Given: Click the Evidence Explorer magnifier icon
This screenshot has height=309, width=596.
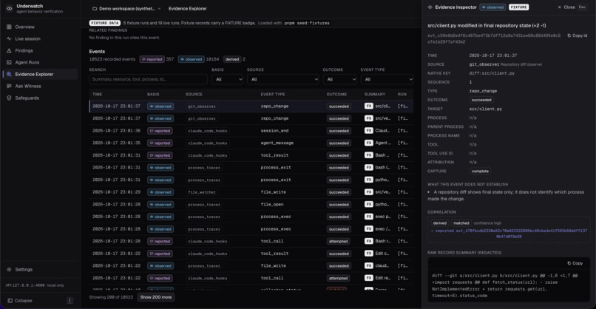Looking at the screenshot, I should click(x=9, y=74).
